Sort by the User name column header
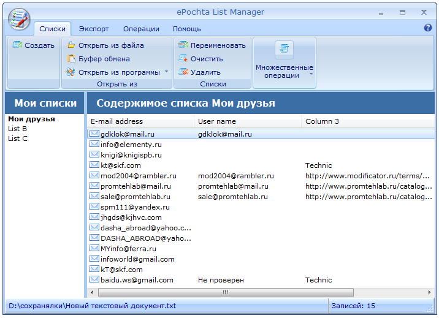 point(248,121)
